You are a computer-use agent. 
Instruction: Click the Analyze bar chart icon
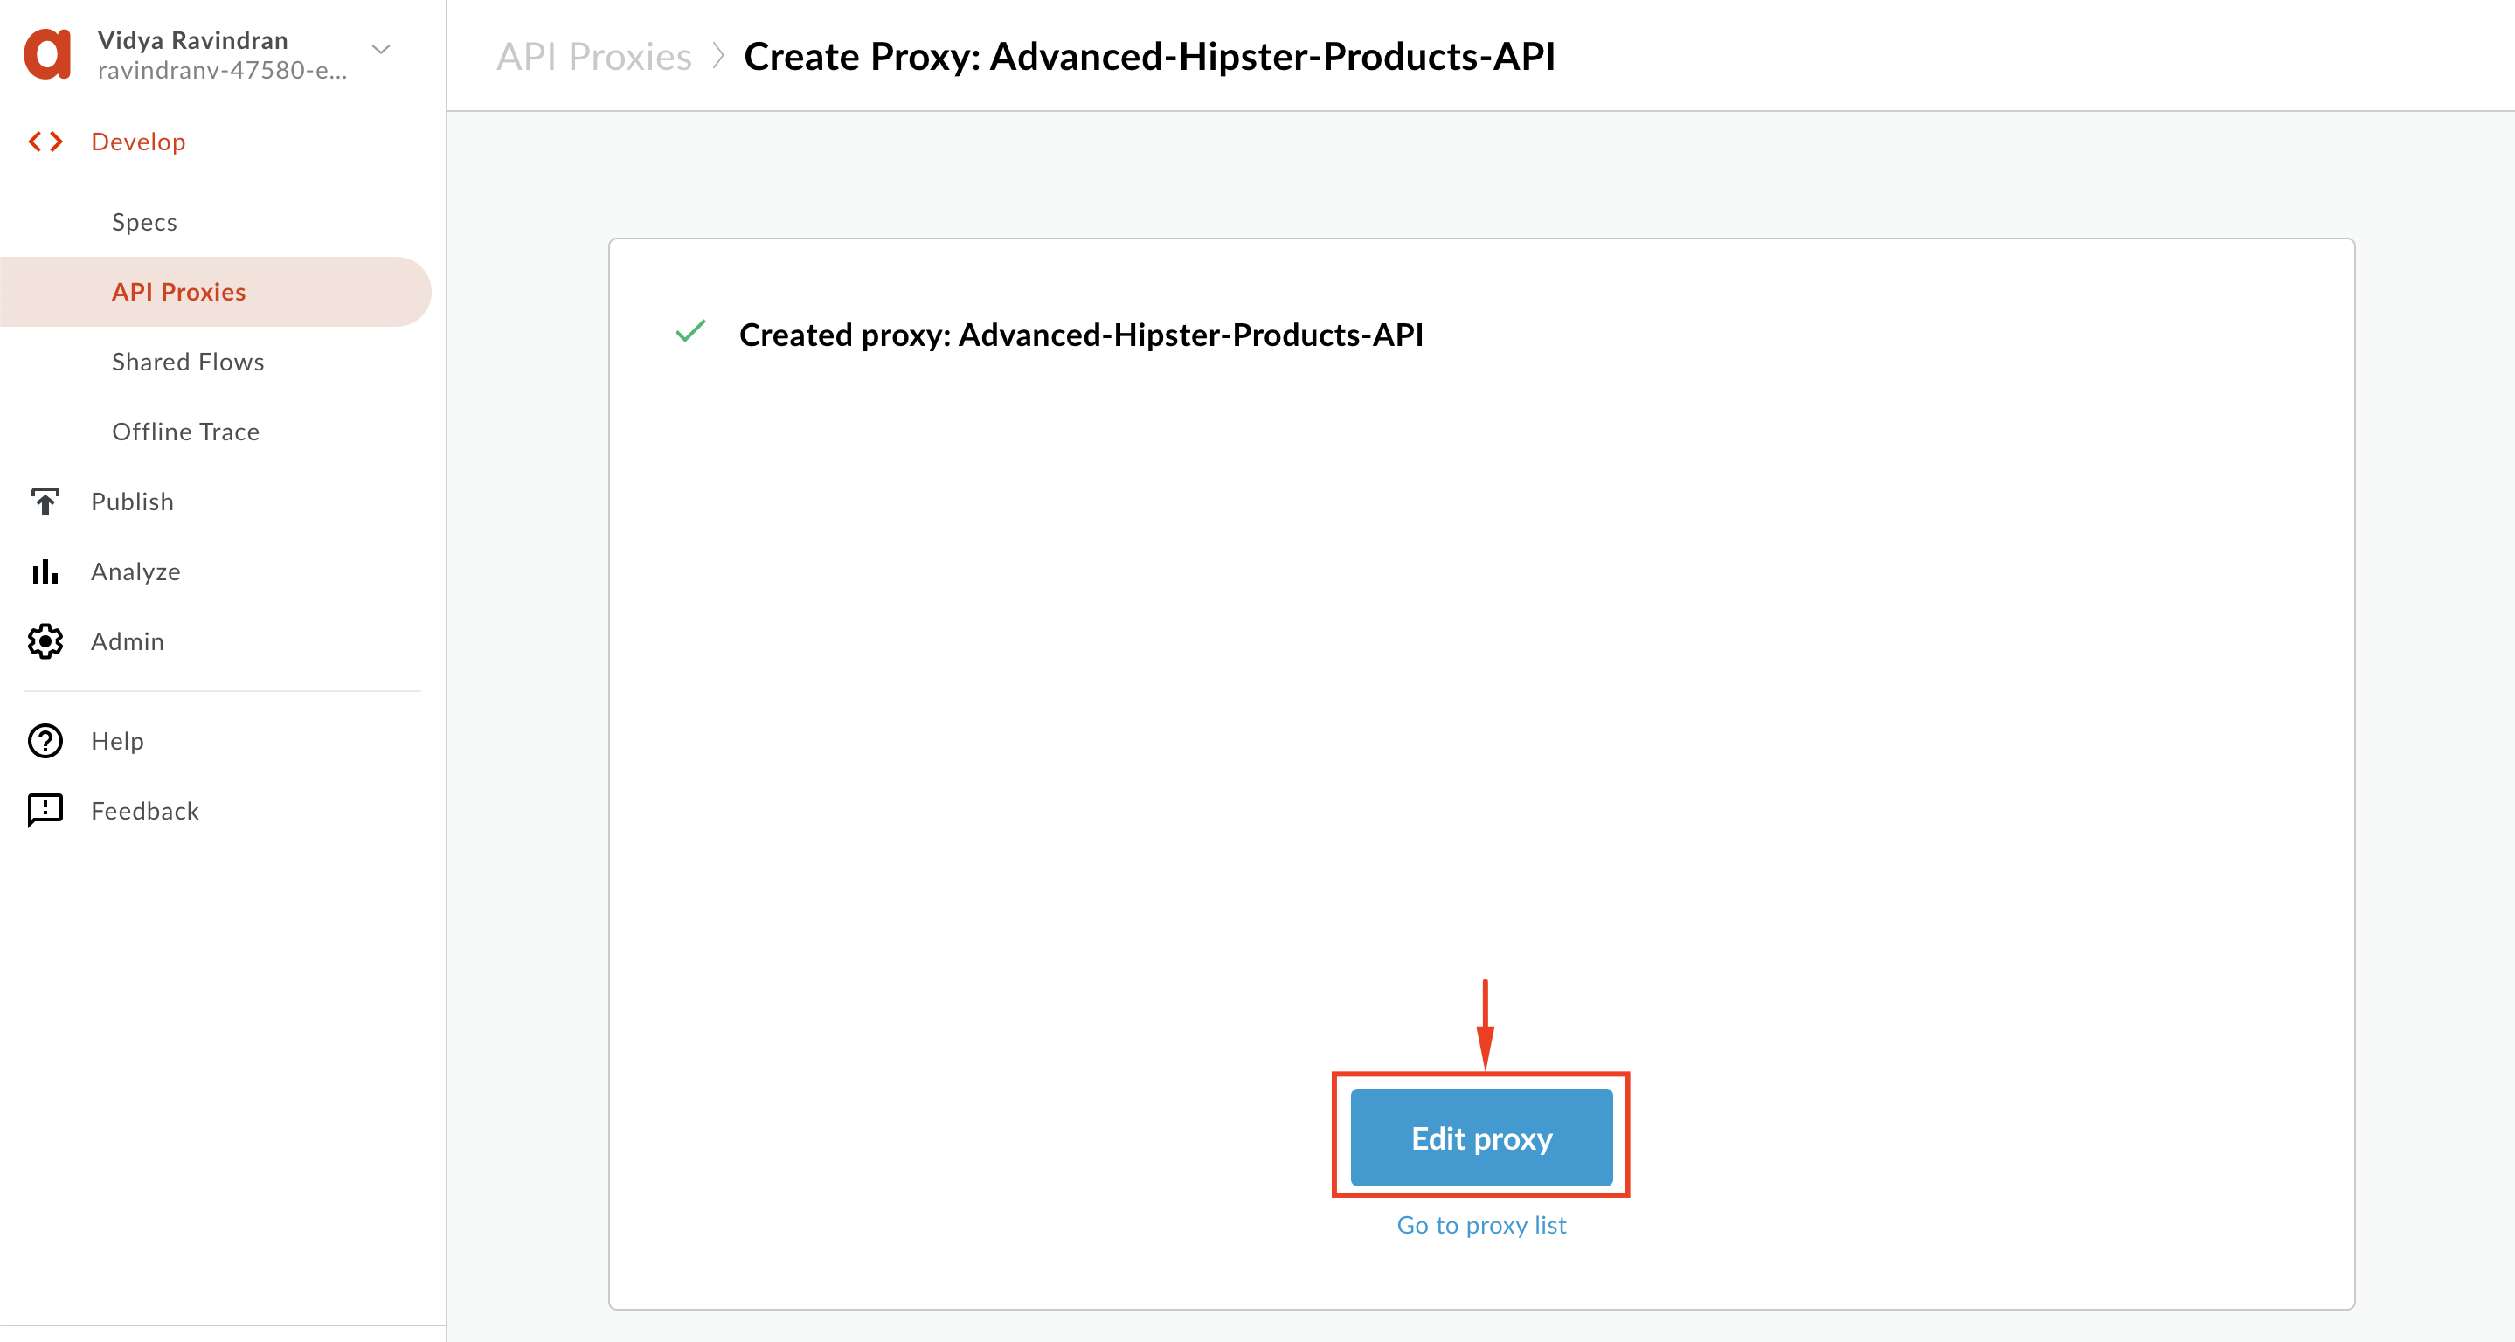tap(45, 572)
